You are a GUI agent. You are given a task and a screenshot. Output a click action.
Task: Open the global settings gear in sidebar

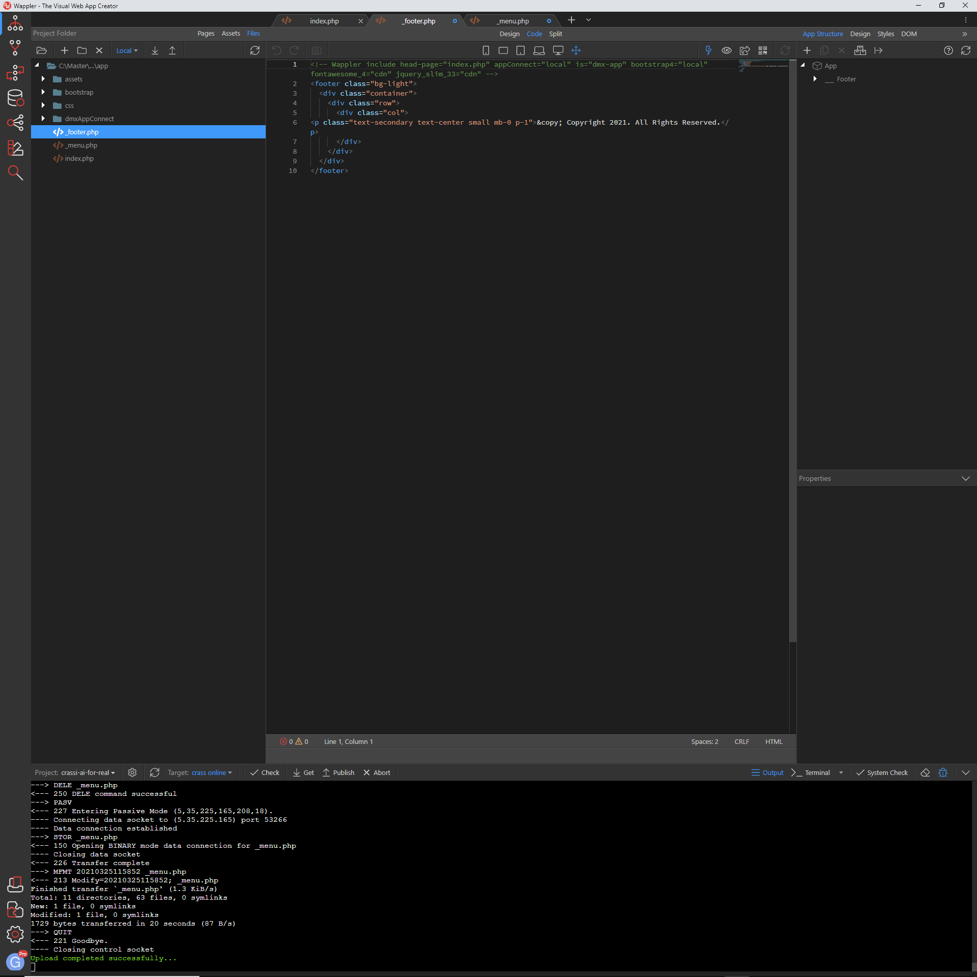tap(15, 934)
